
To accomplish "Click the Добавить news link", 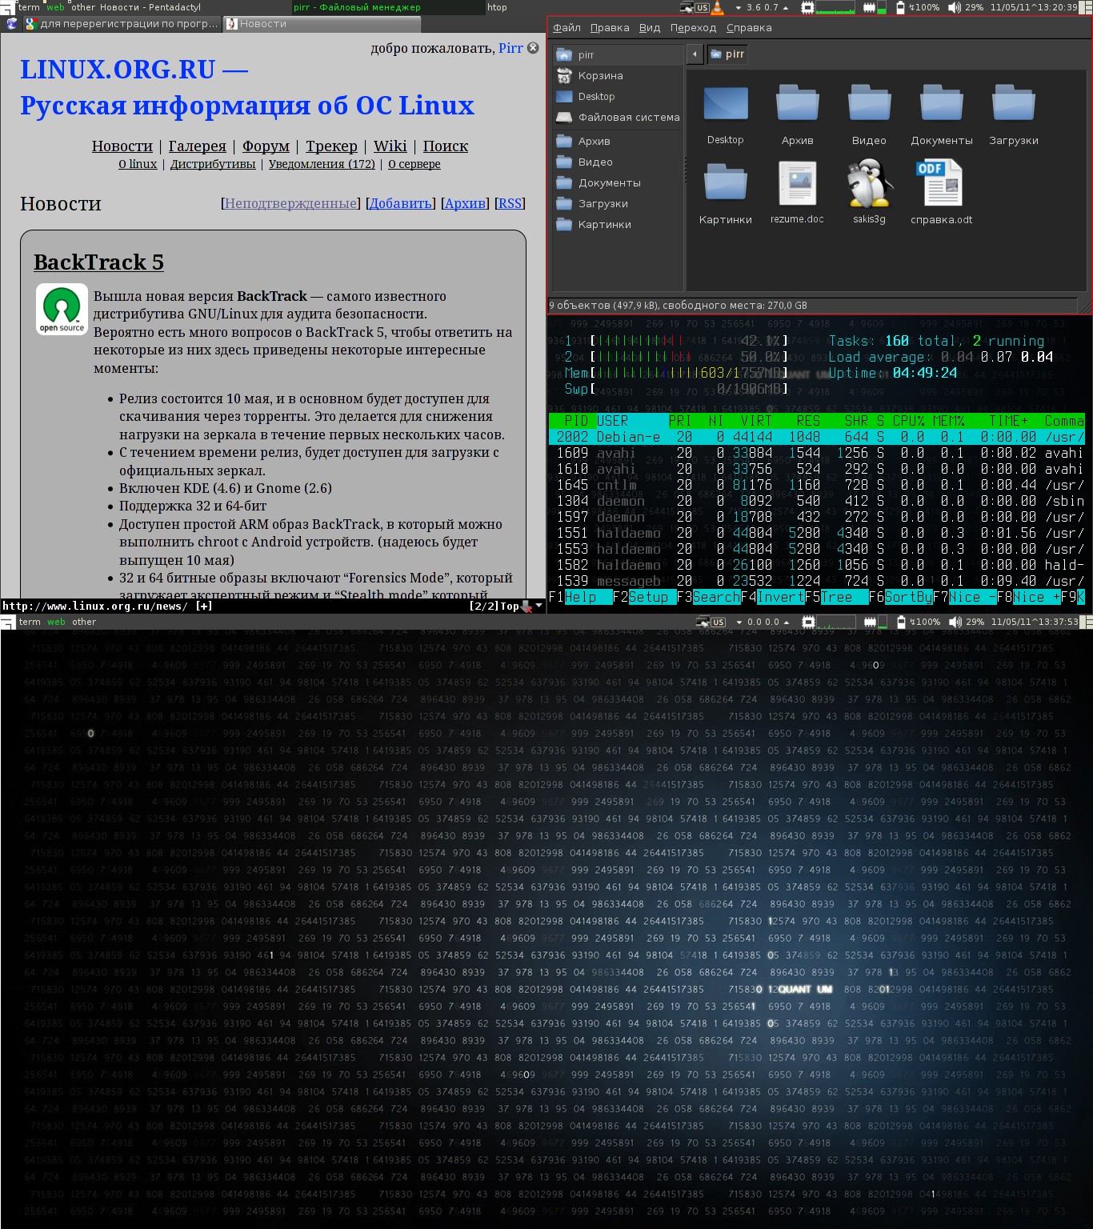I will [x=401, y=203].
